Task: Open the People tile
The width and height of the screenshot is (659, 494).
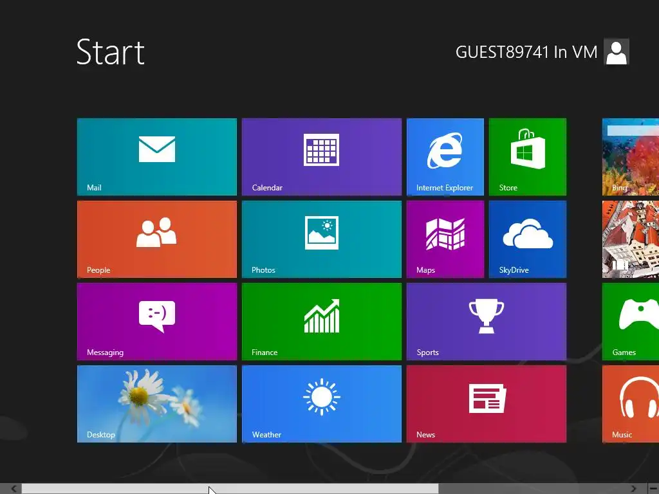Action: click(157, 239)
